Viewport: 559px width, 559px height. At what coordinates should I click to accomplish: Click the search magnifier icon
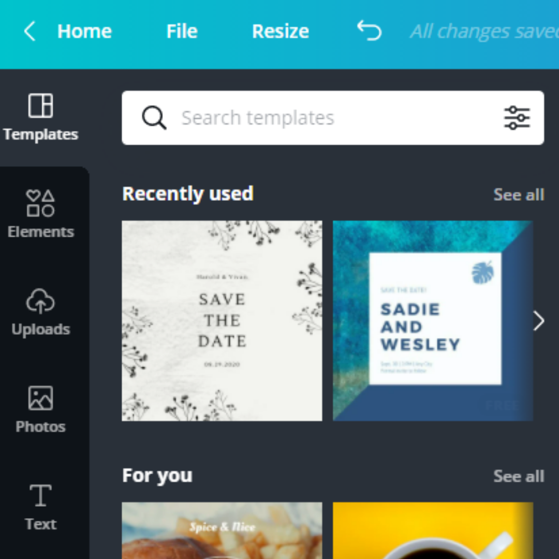(153, 117)
